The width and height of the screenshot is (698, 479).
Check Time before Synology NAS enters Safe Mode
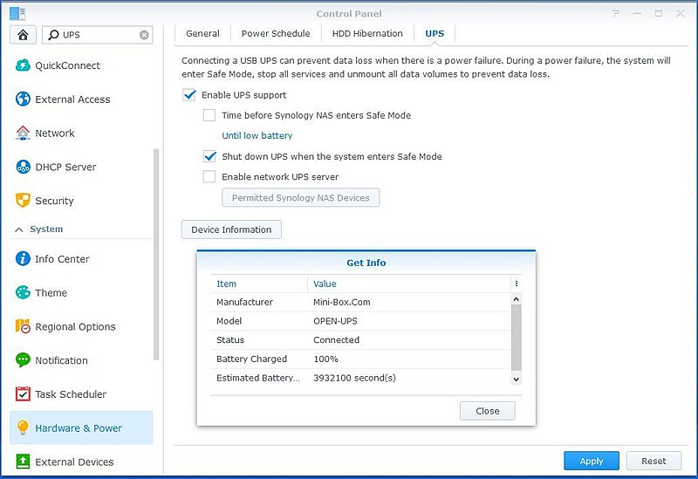[x=209, y=115]
